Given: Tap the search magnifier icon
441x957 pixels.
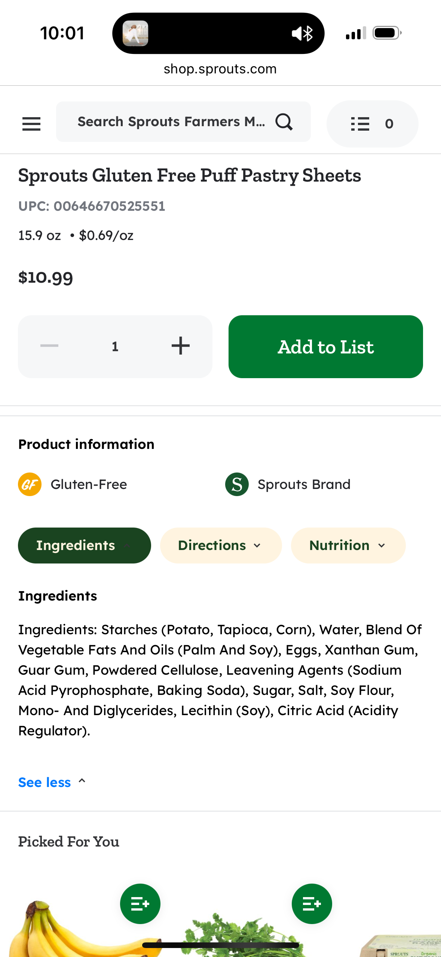Looking at the screenshot, I should click(x=284, y=122).
